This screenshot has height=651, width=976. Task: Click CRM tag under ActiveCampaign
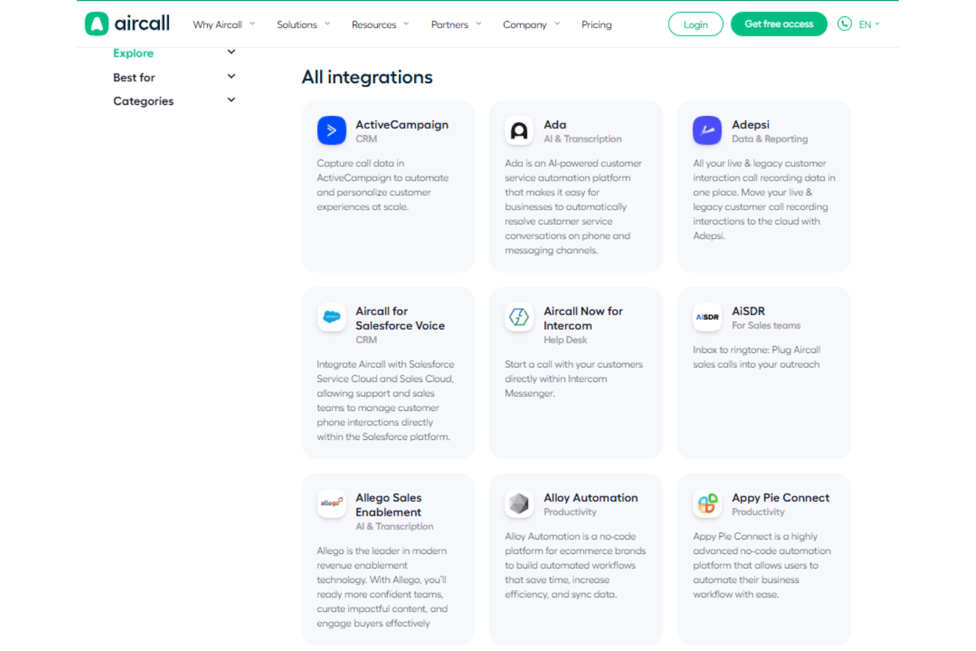click(366, 139)
